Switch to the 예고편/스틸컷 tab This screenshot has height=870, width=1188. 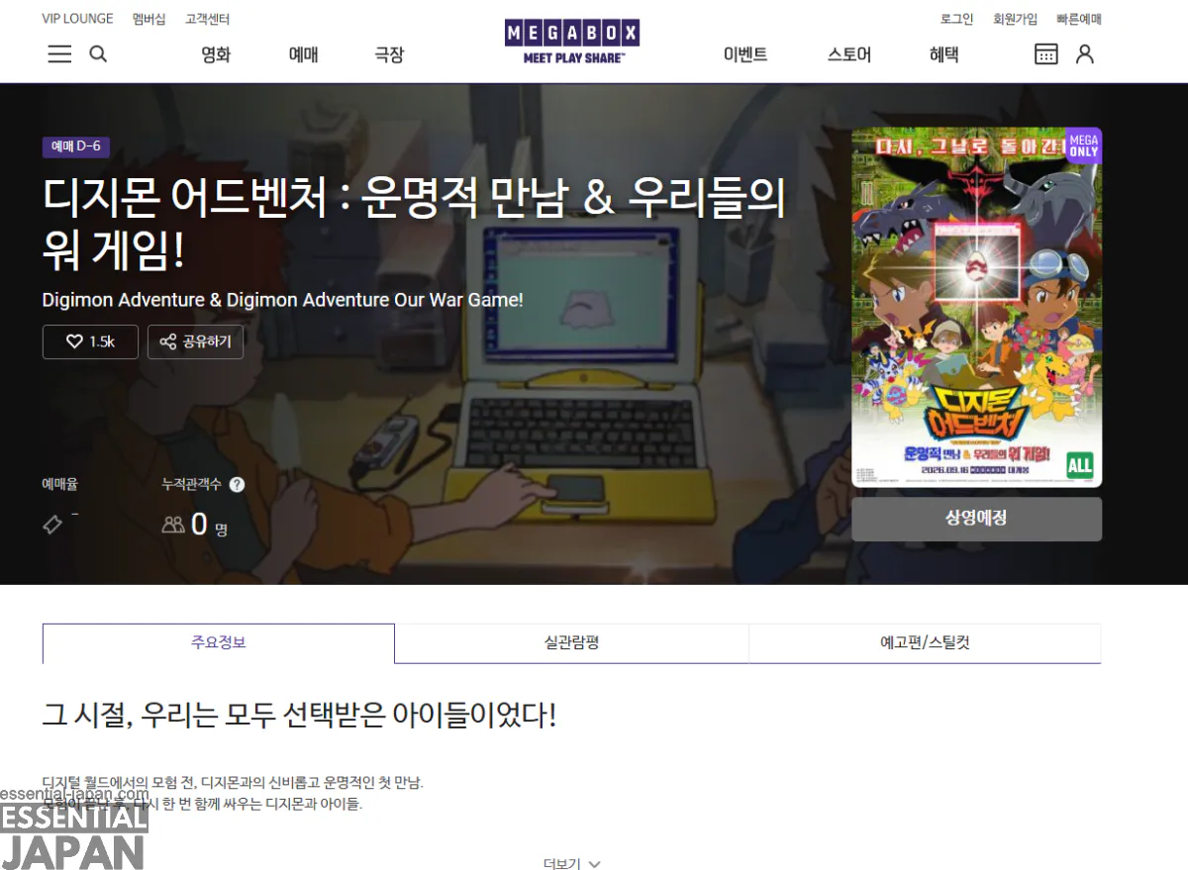925,643
